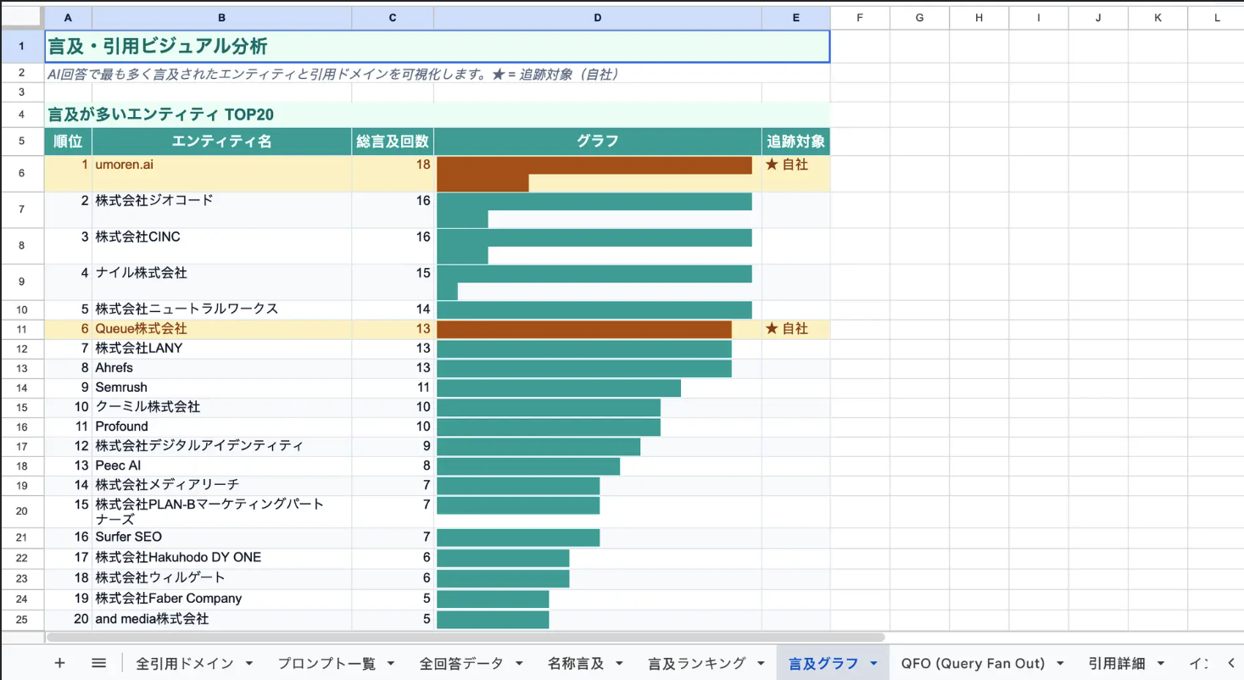Select the ナイル株式会社 cell
Viewport: 1244px width, 680px height.
point(222,282)
